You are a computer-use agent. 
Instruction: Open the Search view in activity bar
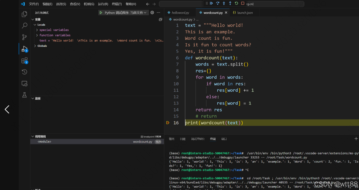pos(24,26)
